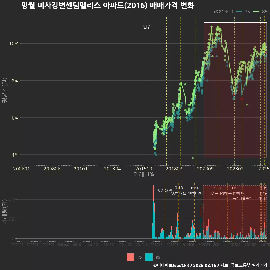The height and width of the screenshot is (270, 270).
Task: Click the 202405 label on the volume chart axis
Action: pyautogui.click(x=251, y=244)
